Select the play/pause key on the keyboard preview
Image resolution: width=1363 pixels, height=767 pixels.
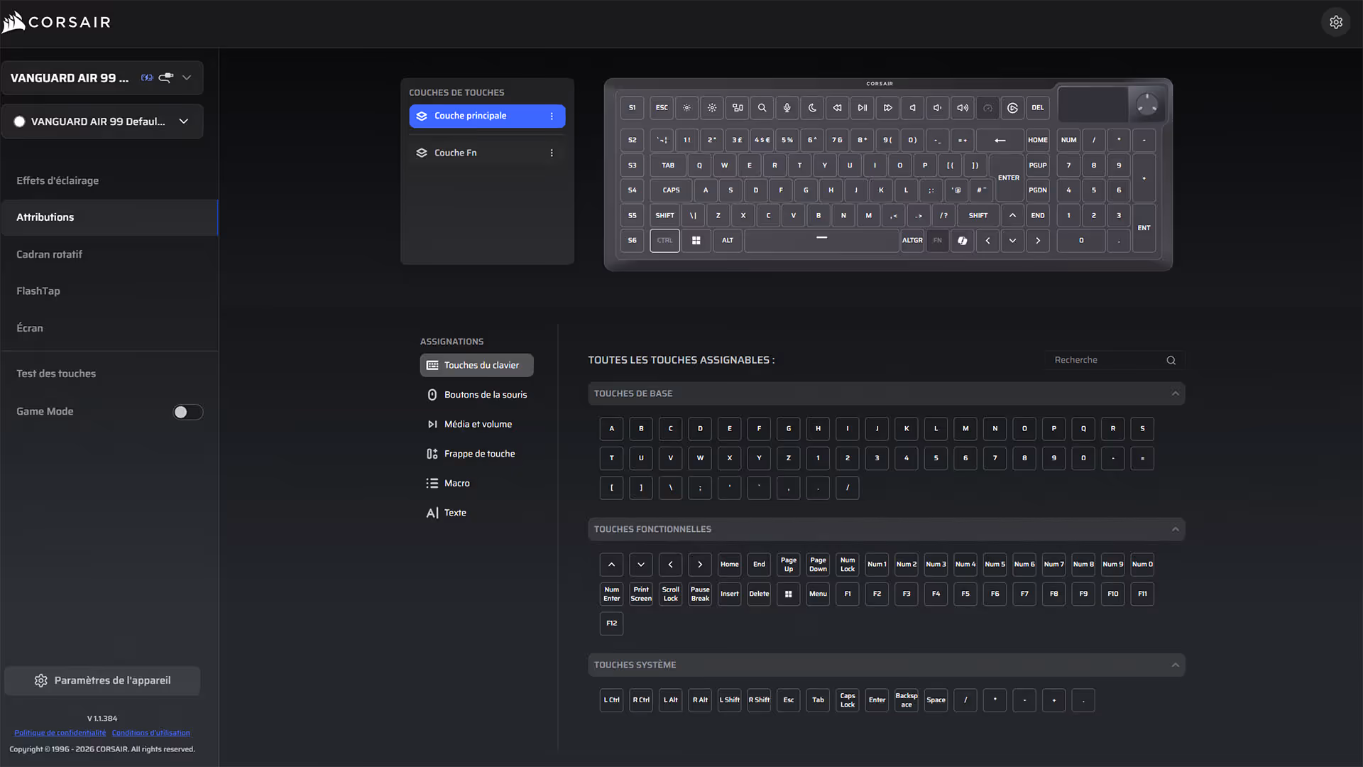(862, 108)
